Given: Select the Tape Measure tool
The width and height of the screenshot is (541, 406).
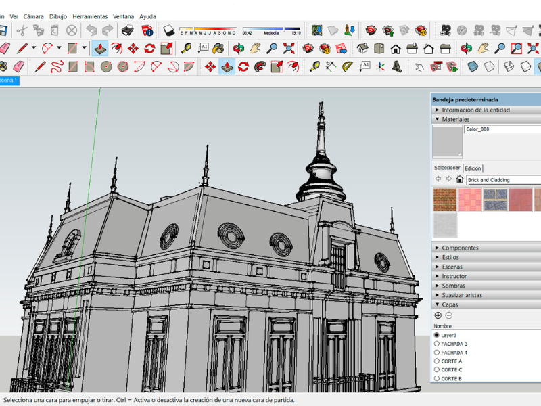Looking at the screenshot, I should click(314, 66).
